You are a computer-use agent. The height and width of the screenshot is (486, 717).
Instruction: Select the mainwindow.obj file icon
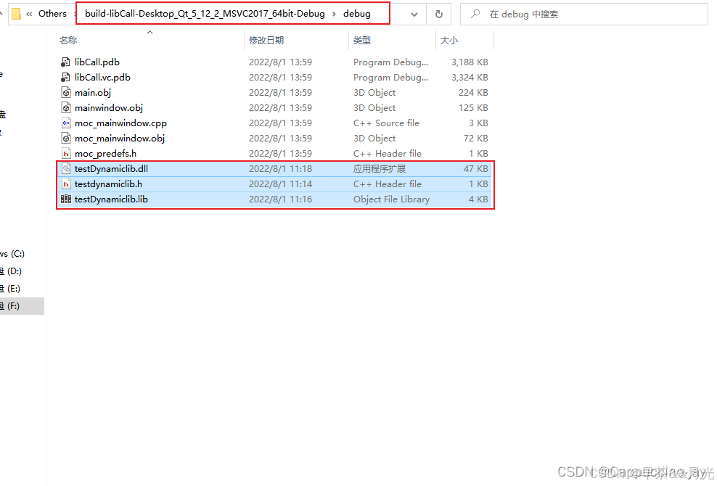(x=66, y=108)
